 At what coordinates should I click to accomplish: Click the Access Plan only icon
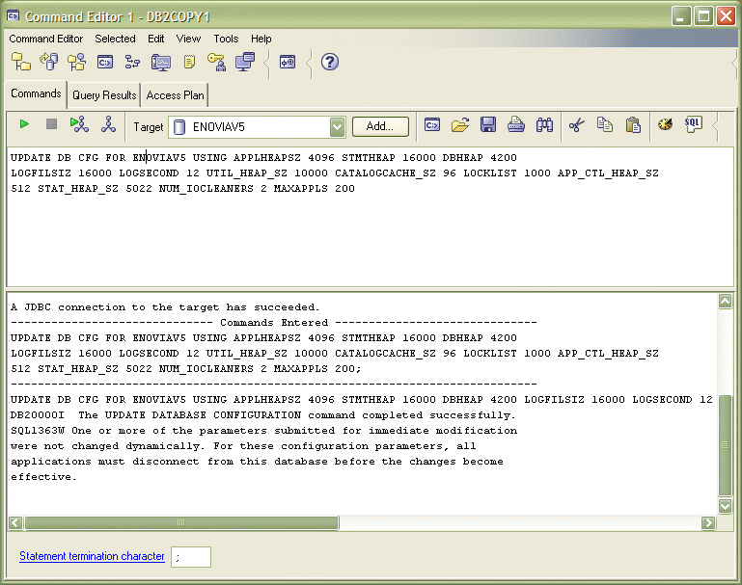click(108, 124)
